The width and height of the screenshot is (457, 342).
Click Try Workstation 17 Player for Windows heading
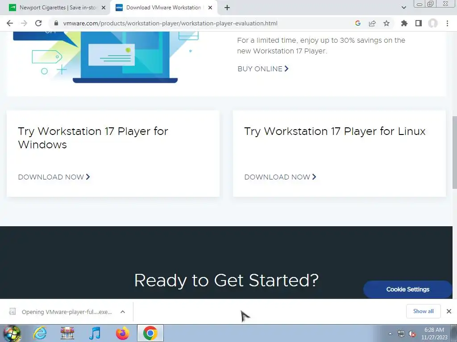pyautogui.click(x=93, y=138)
